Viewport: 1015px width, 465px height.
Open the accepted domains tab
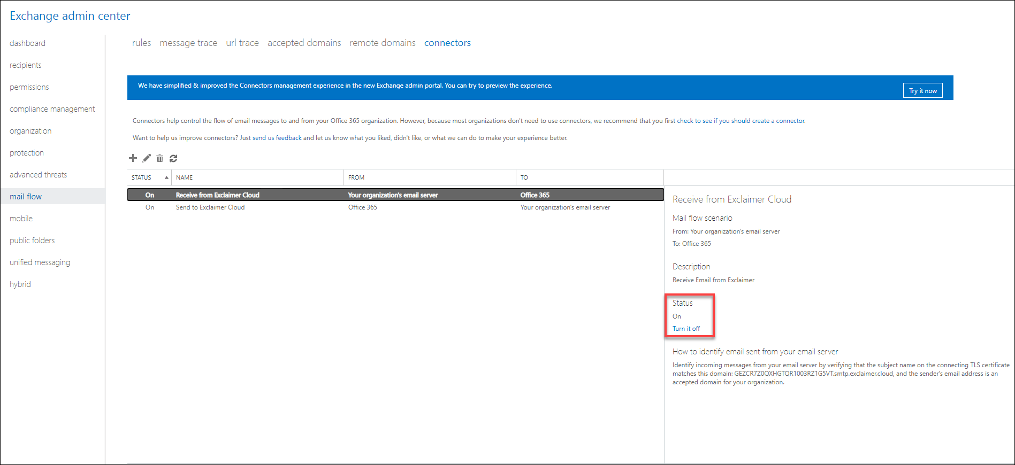[x=304, y=43]
